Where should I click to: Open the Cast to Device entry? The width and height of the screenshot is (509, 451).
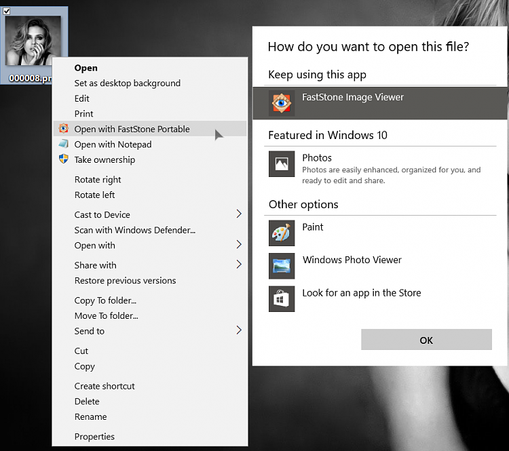coord(150,214)
